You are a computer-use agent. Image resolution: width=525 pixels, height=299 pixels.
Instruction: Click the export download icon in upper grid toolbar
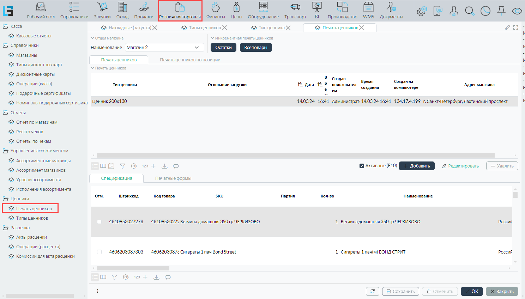click(164, 166)
